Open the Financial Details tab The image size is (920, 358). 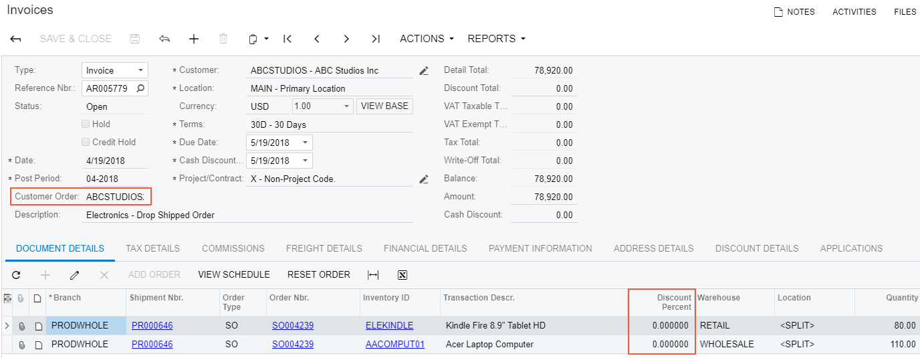425,248
